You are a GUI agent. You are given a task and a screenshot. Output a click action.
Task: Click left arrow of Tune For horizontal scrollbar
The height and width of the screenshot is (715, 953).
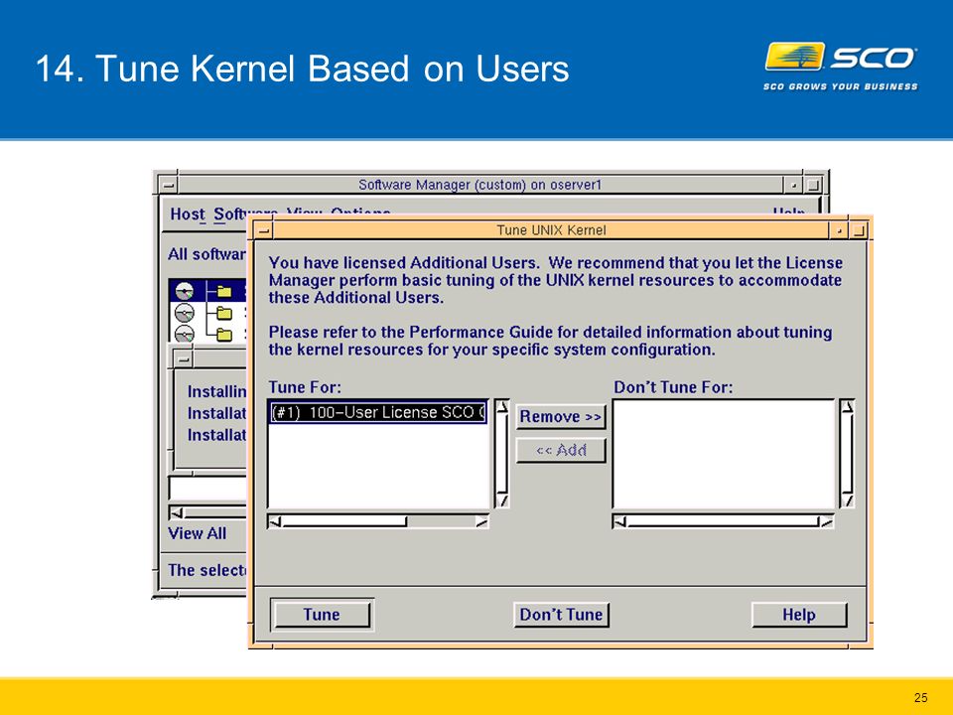[275, 521]
